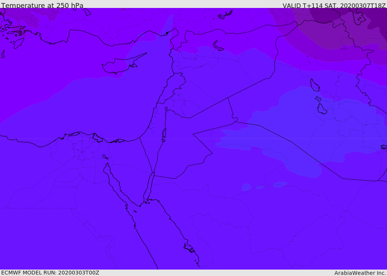387x276 pixels.
Task: Click the 'Temperature at 250 hPa' title text
Action: point(42,5)
